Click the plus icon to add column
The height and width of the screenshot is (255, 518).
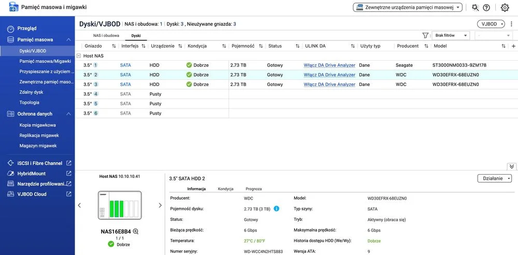point(513,46)
